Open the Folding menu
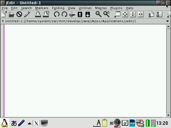The image size is (171, 128). (x=58, y=8)
